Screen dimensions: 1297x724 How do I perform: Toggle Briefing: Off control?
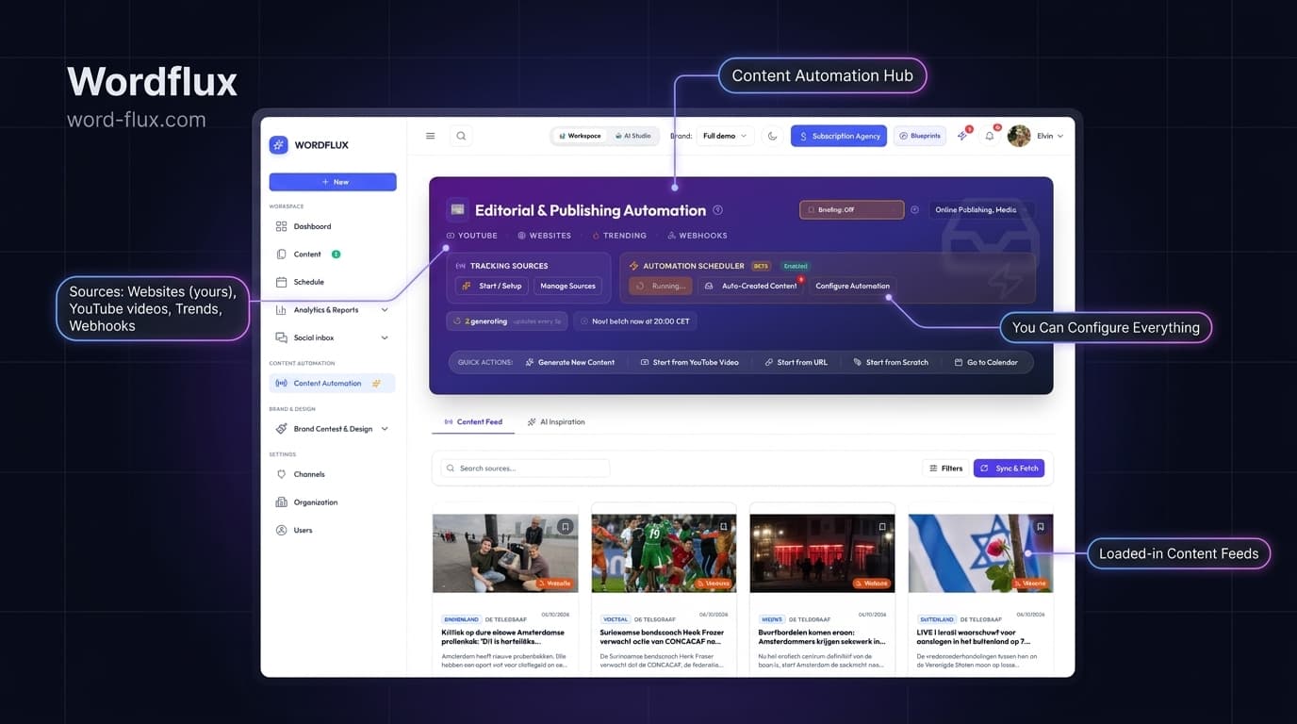pos(852,210)
